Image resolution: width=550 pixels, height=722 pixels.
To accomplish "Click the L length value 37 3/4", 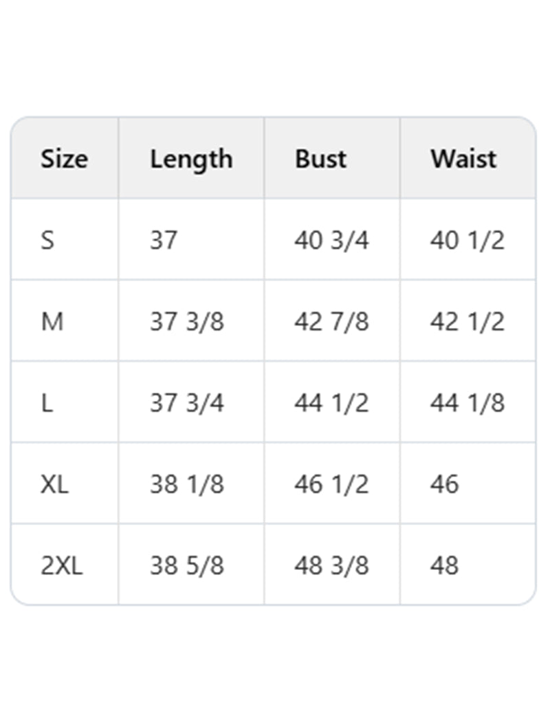I will (x=187, y=403).
